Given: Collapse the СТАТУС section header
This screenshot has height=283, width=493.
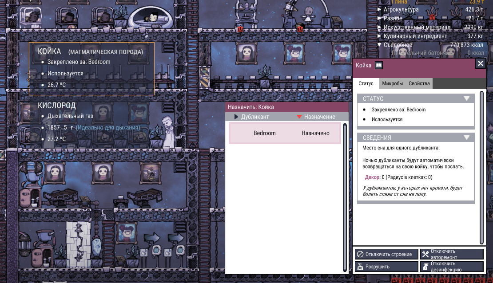Looking at the screenshot, I should (x=466, y=98).
